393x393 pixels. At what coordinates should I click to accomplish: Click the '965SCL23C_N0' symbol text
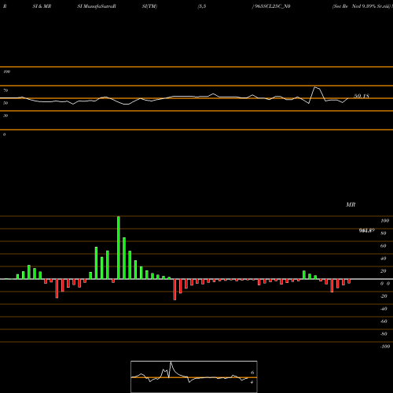pos(272,6)
